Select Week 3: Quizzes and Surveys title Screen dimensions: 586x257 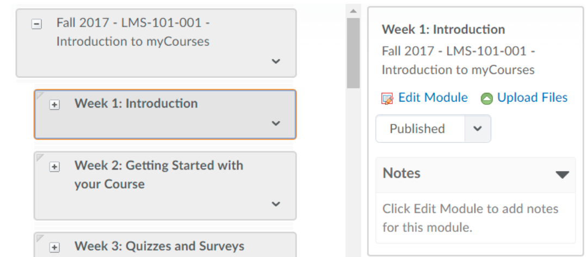click(159, 246)
